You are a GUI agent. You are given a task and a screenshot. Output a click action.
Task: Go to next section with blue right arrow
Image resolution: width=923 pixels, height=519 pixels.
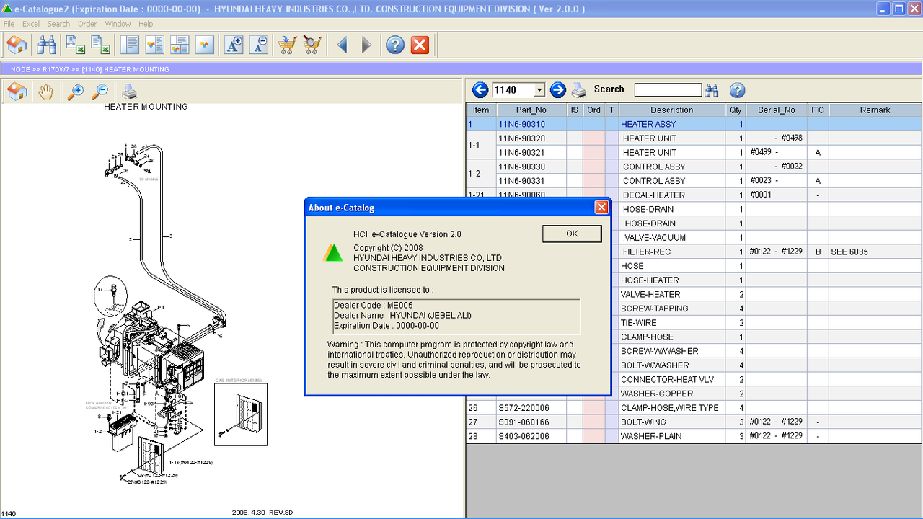click(x=557, y=90)
